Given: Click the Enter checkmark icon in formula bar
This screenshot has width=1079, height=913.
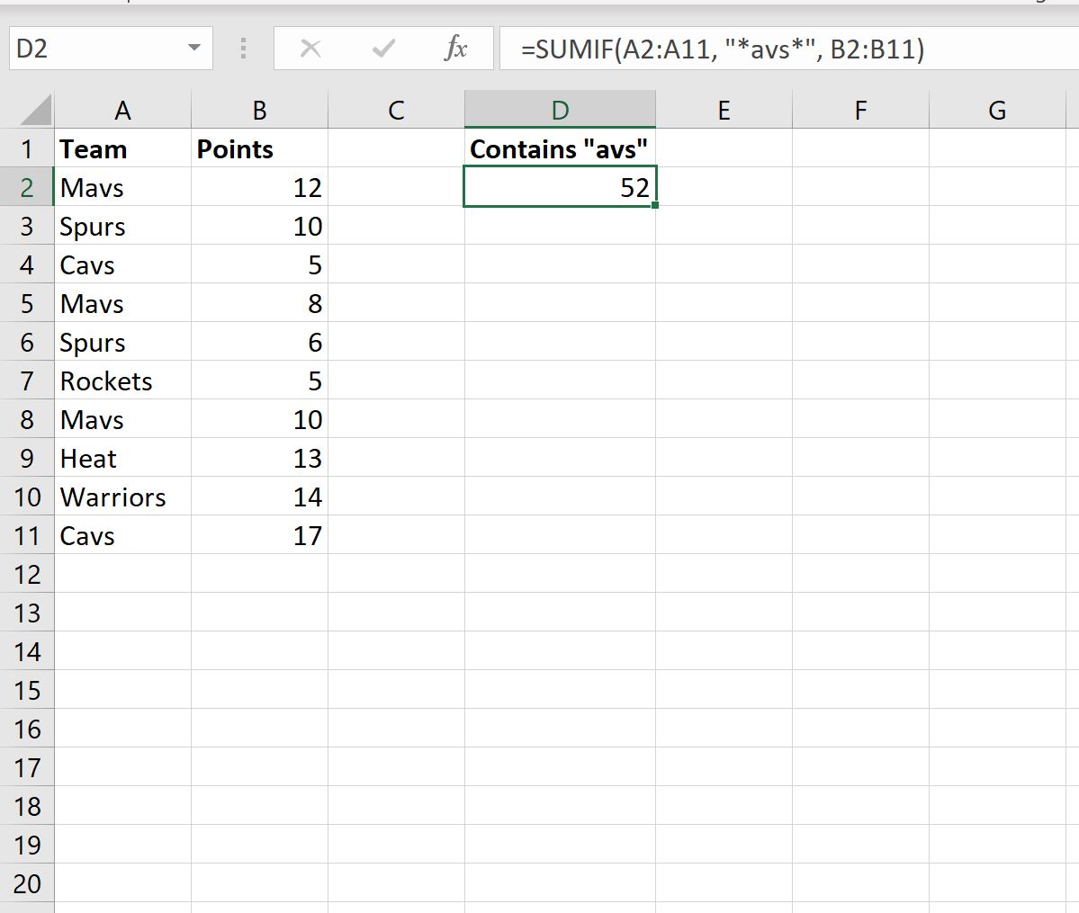Looking at the screenshot, I should pyautogui.click(x=382, y=49).
